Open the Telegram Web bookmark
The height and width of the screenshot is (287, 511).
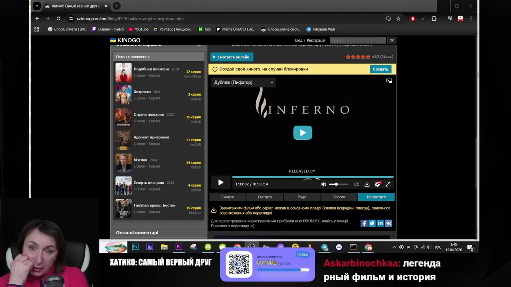(x=321, y=29)
